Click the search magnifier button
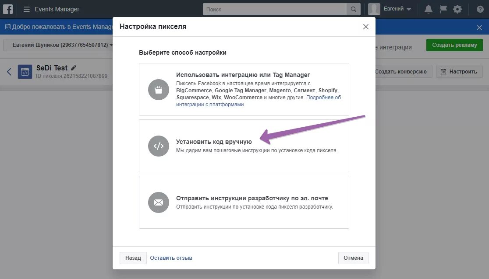This screenshot has width=489, height=279. click(x=353, y=9)
